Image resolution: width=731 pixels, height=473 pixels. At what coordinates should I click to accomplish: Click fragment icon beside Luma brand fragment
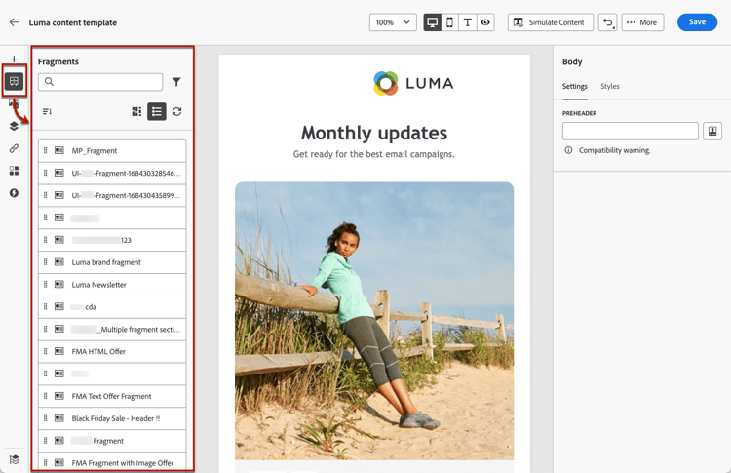pos(59,261)
